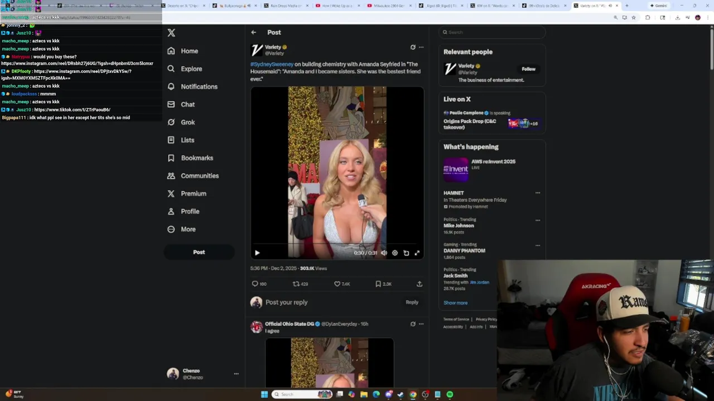Image resolution: width=714 pixels, height=401 pixels.
Task: Open the Jack Smith trending topic
Action: tap(455, 276)
